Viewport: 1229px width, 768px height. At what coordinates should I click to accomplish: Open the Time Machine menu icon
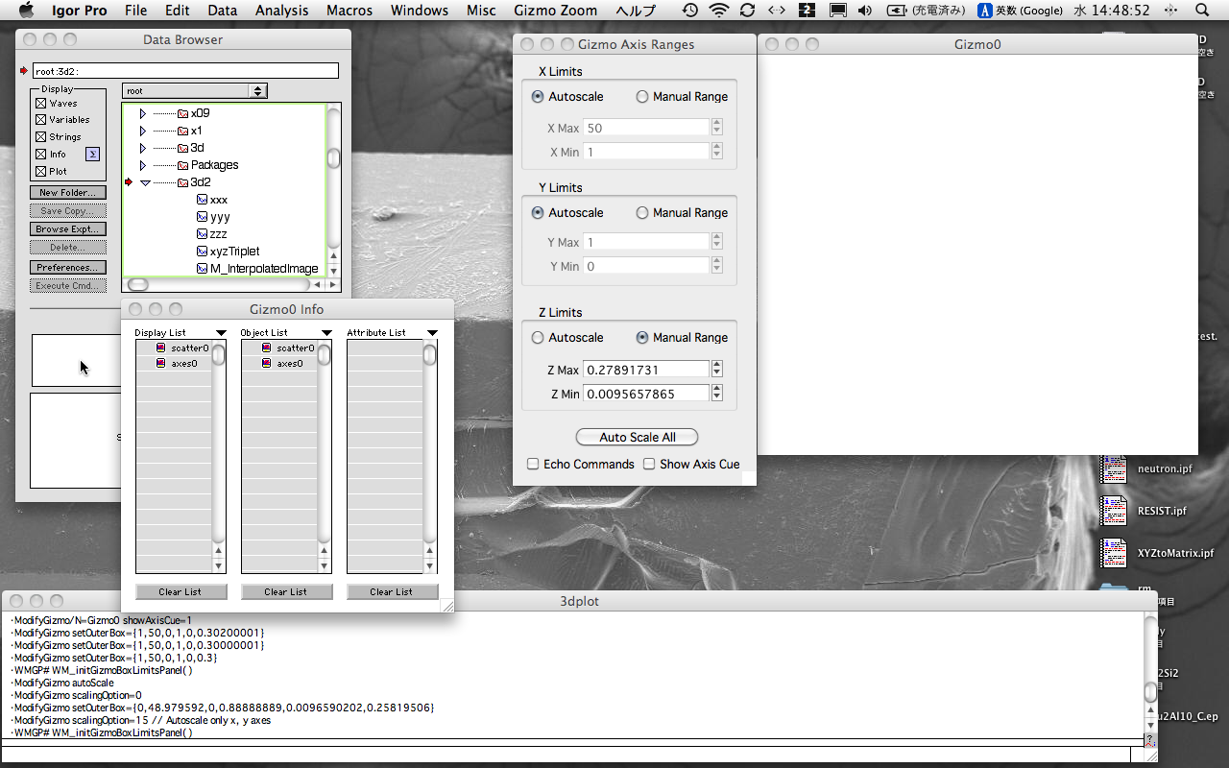690,11
